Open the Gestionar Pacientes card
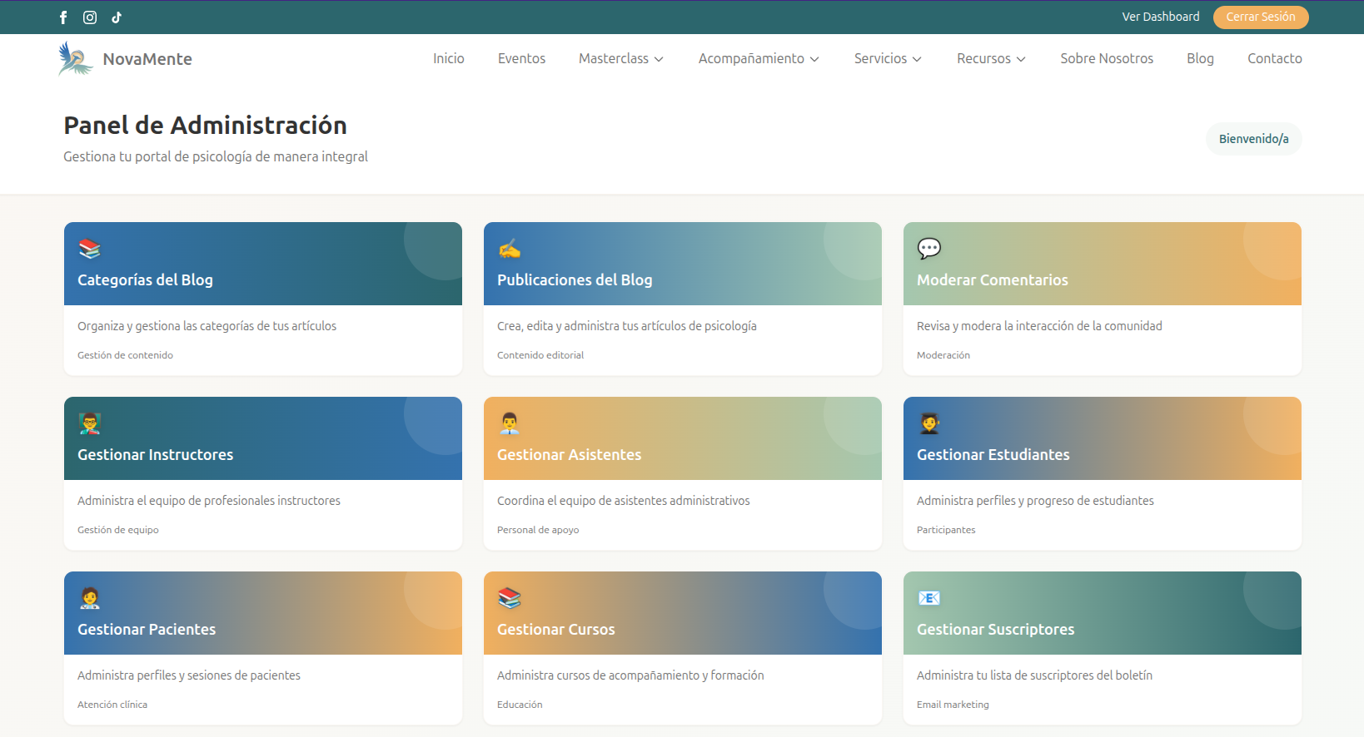This screenshot has width=1364, height=737. point(147,630)
